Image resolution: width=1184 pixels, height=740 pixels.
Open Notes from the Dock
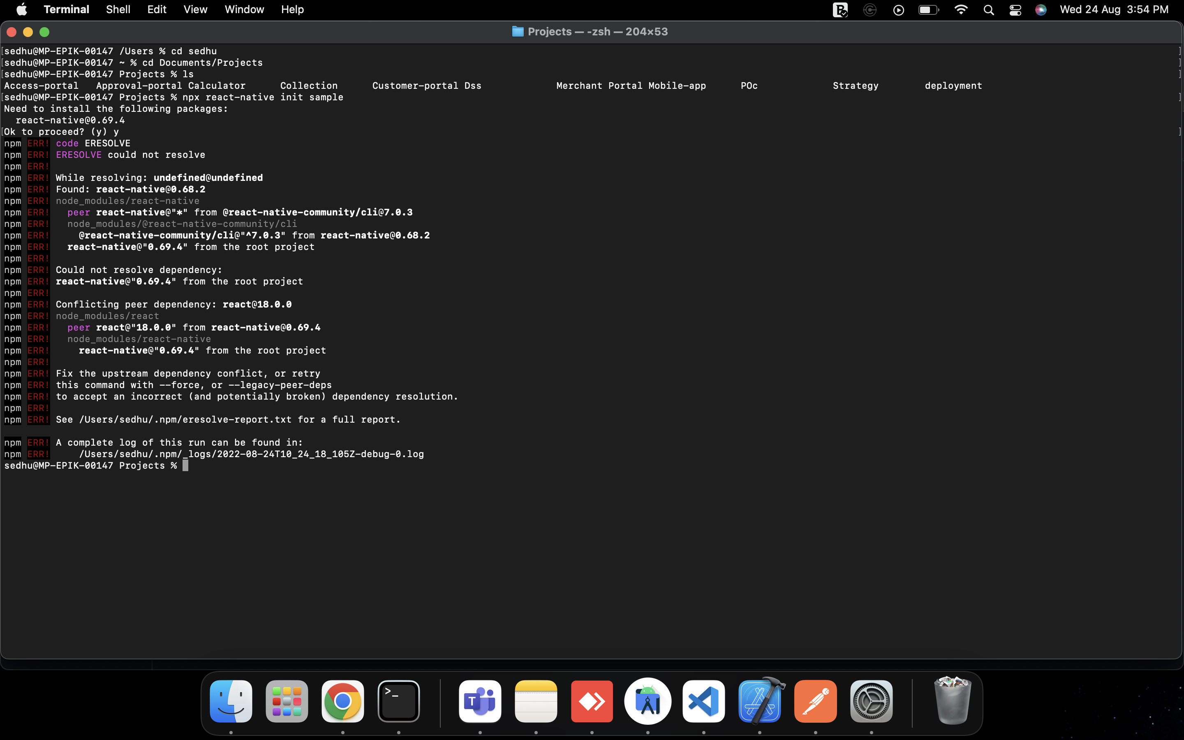click(x=536, y=701)
